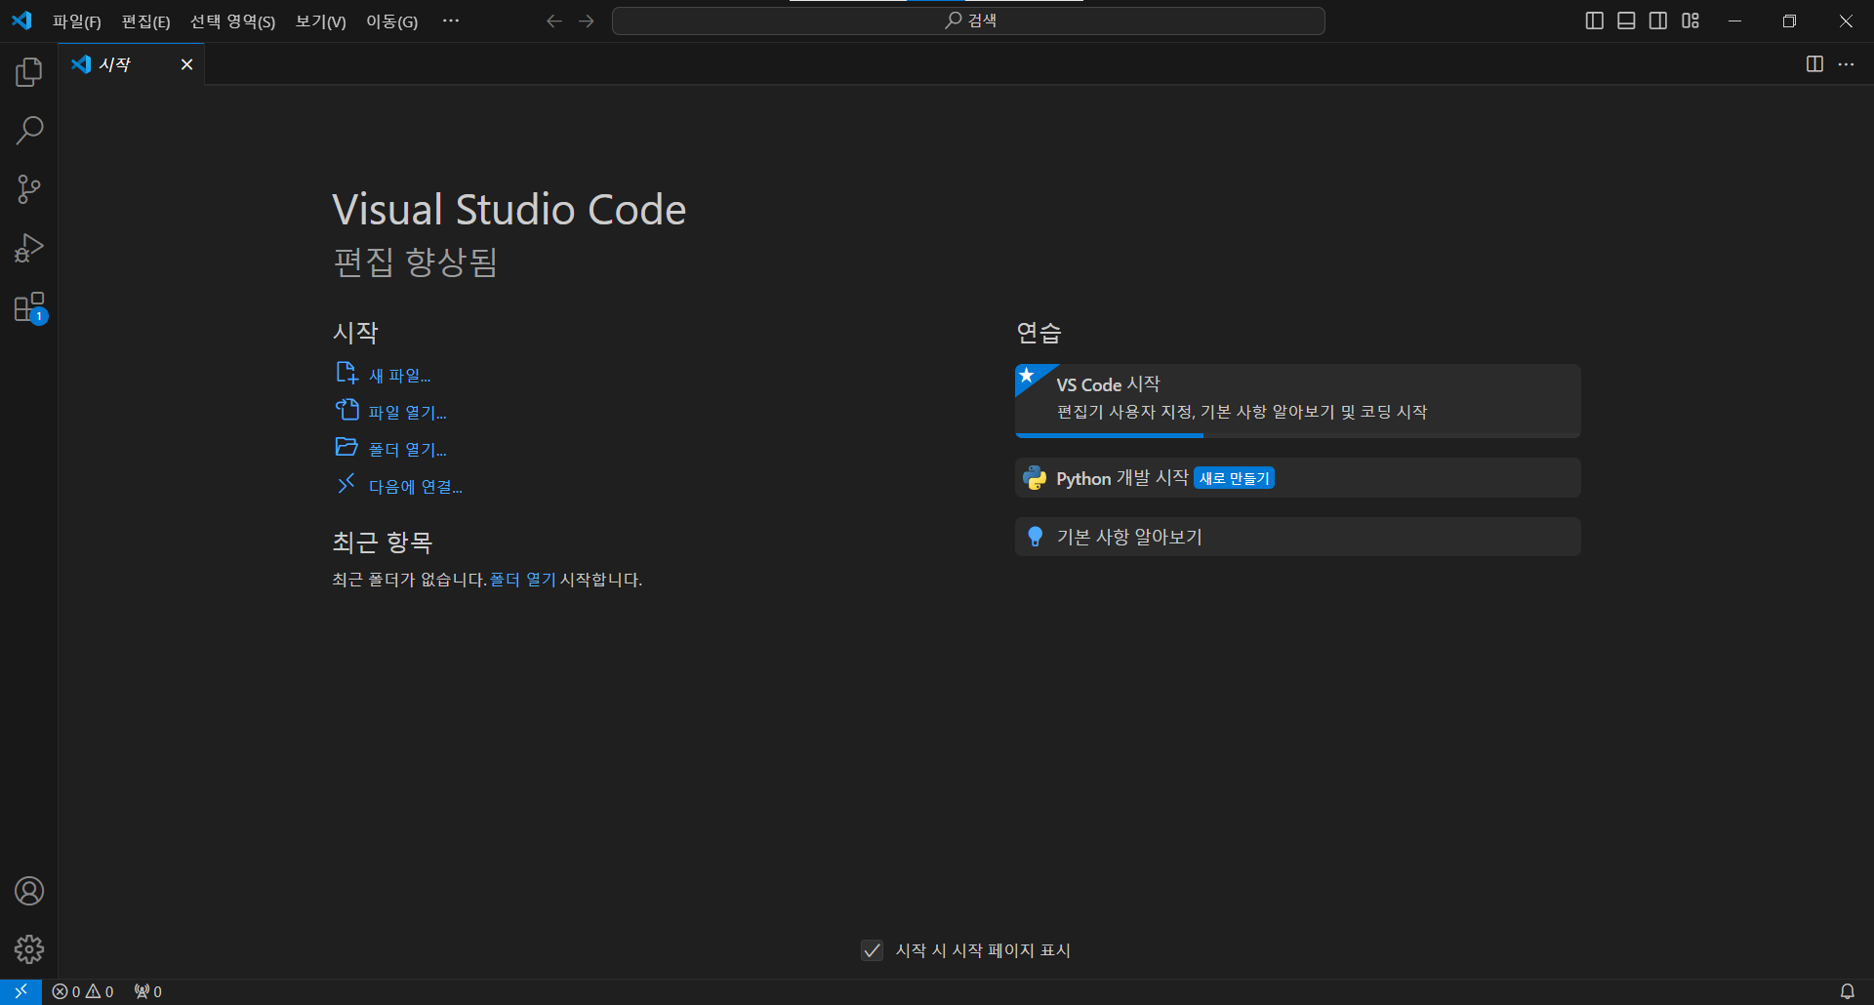Open the 보기(V) menu
Viewport: 1874px width, 1005px height.
click(x=320, y=21)
